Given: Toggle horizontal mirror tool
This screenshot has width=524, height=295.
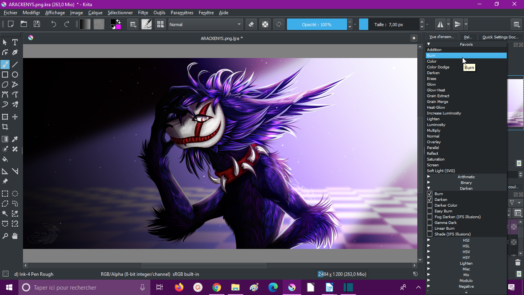Looking at the screenshot, I should pos(440,24).
